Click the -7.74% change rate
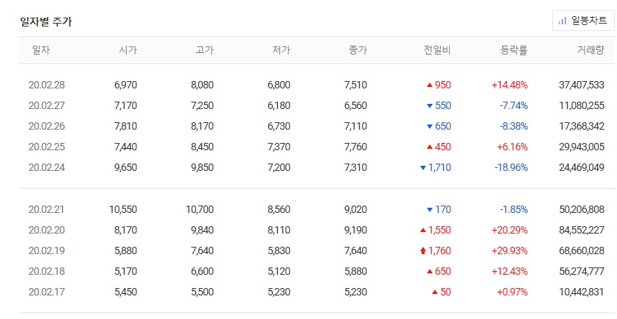This screenshot has height=319, width=617. pyautogui.click(x=514, y=105)
